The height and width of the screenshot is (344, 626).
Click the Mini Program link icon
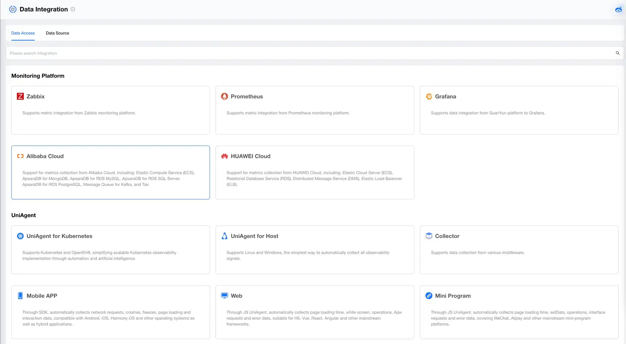tap(429, 296)
